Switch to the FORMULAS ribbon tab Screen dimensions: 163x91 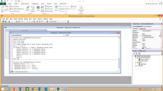(35, 4)
